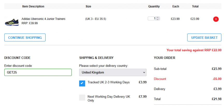Screen dimensions: 224x108
Task: Remove item with the red X icon
Action: point(216,19)
